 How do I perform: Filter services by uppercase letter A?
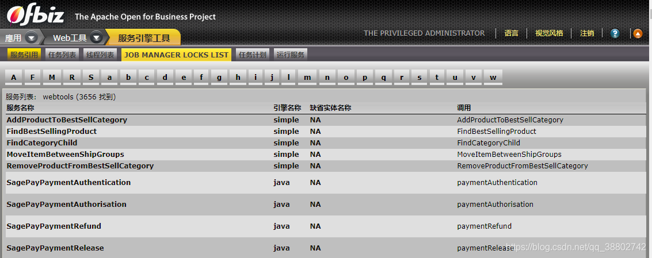click(x=14, y=77)
